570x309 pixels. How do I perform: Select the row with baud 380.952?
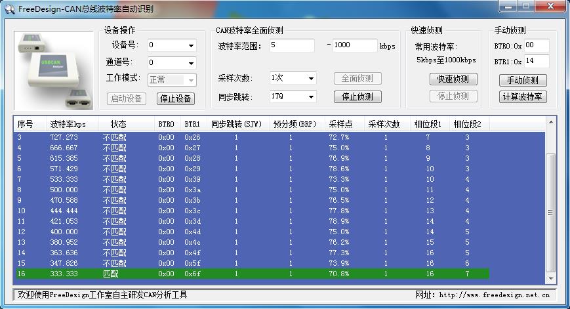252,243
